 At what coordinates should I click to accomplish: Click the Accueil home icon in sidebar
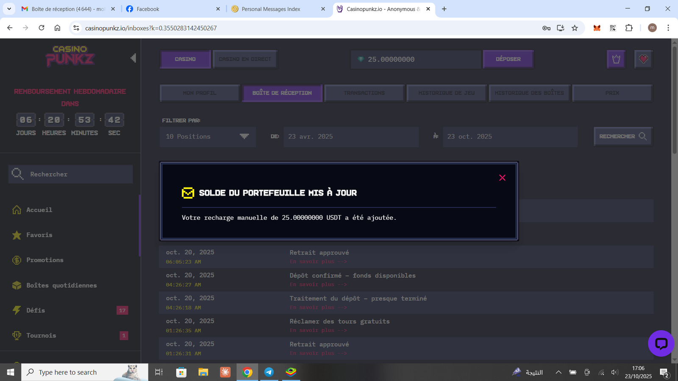pyautogui.click(x=17, y=210)
